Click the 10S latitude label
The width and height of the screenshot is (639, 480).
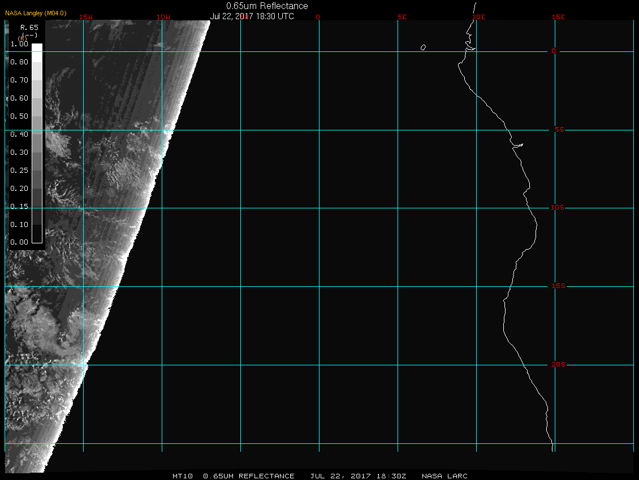(558, 208)
